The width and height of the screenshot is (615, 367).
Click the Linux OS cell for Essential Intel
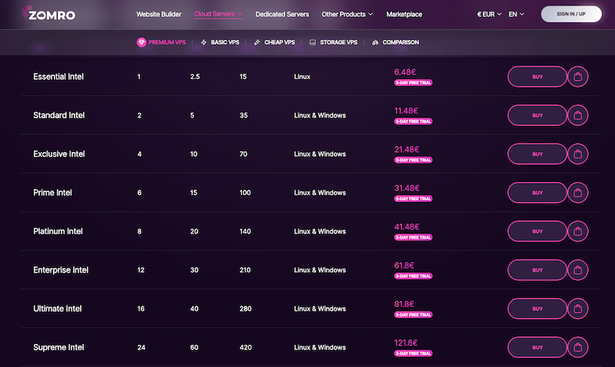click(302, 77)
